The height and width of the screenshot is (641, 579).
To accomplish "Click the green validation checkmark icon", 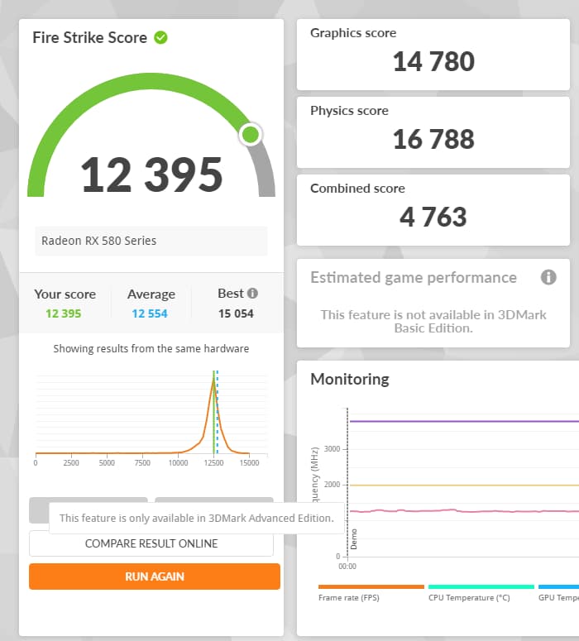I will tap(160, 37).
